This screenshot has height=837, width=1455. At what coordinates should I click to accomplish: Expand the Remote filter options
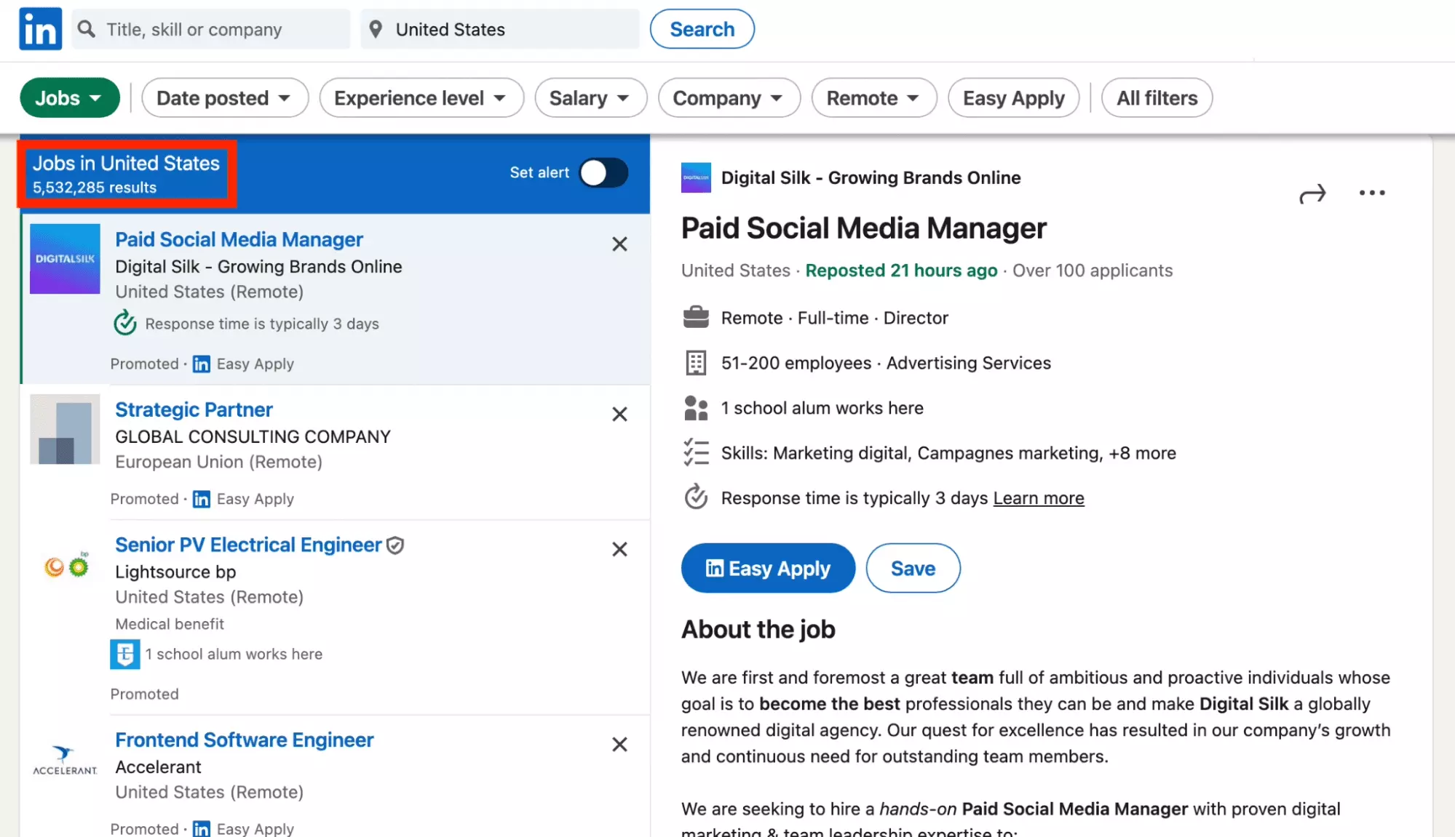(873, 97)
